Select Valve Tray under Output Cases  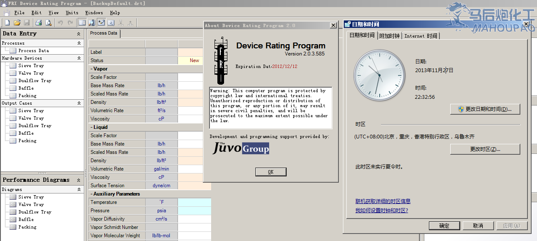pyautogui.click(x=31, y=118)
